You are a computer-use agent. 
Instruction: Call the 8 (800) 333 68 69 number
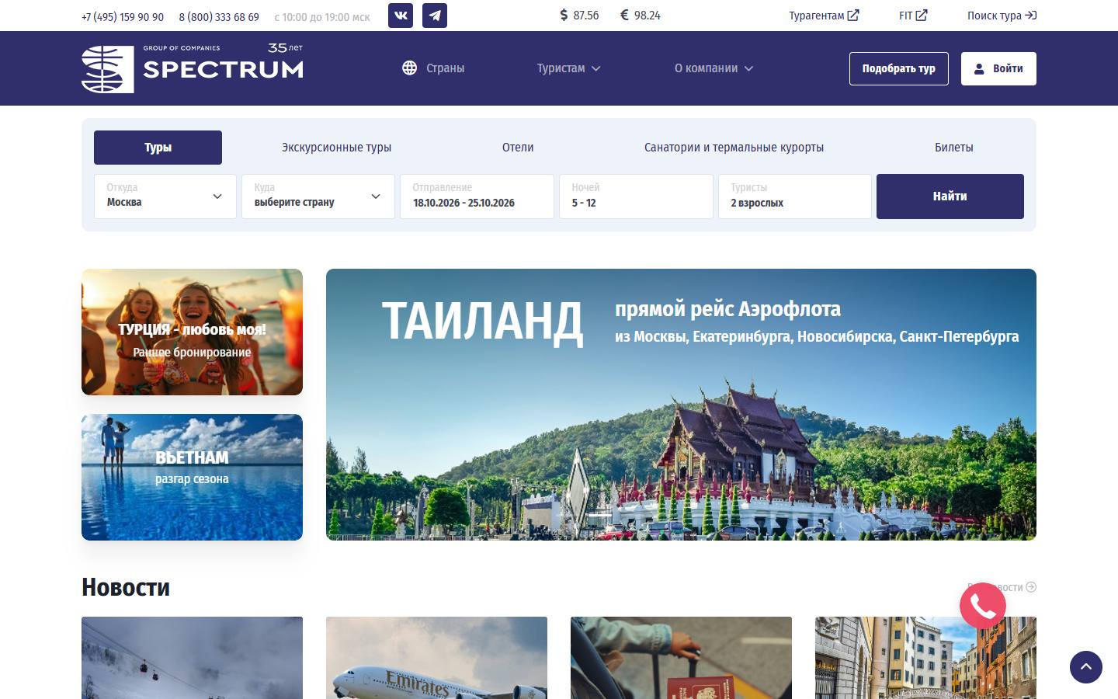[x=219, y=16]
